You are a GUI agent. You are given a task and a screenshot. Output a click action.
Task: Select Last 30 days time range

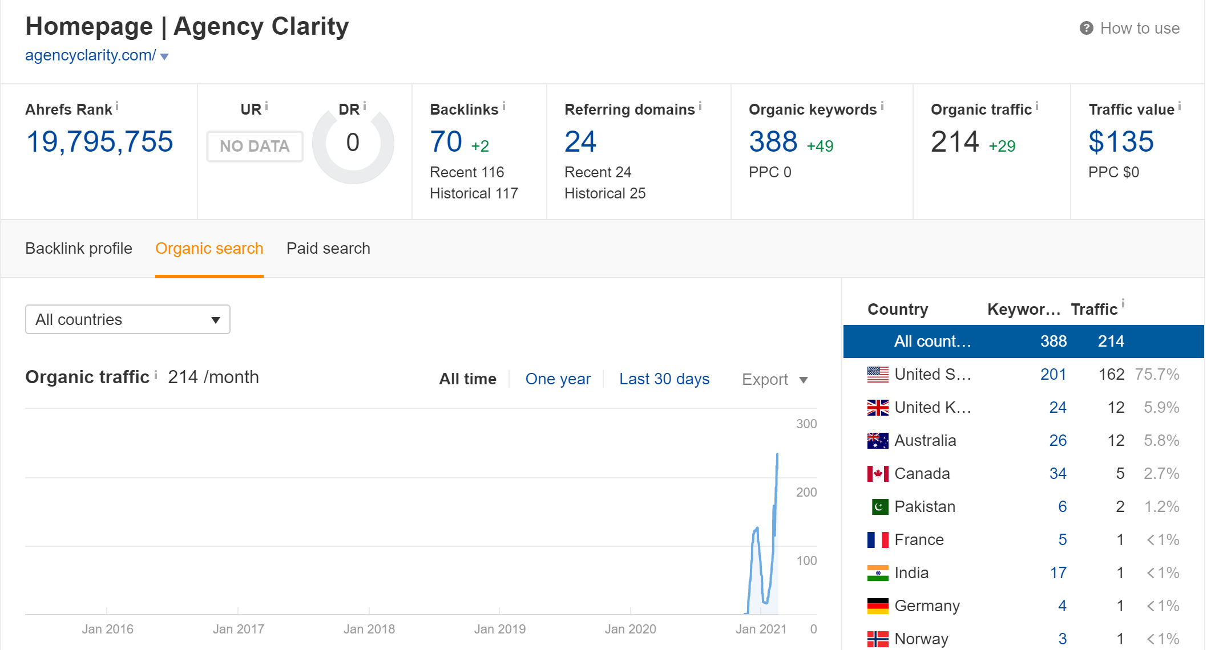[x=664, y=379]
